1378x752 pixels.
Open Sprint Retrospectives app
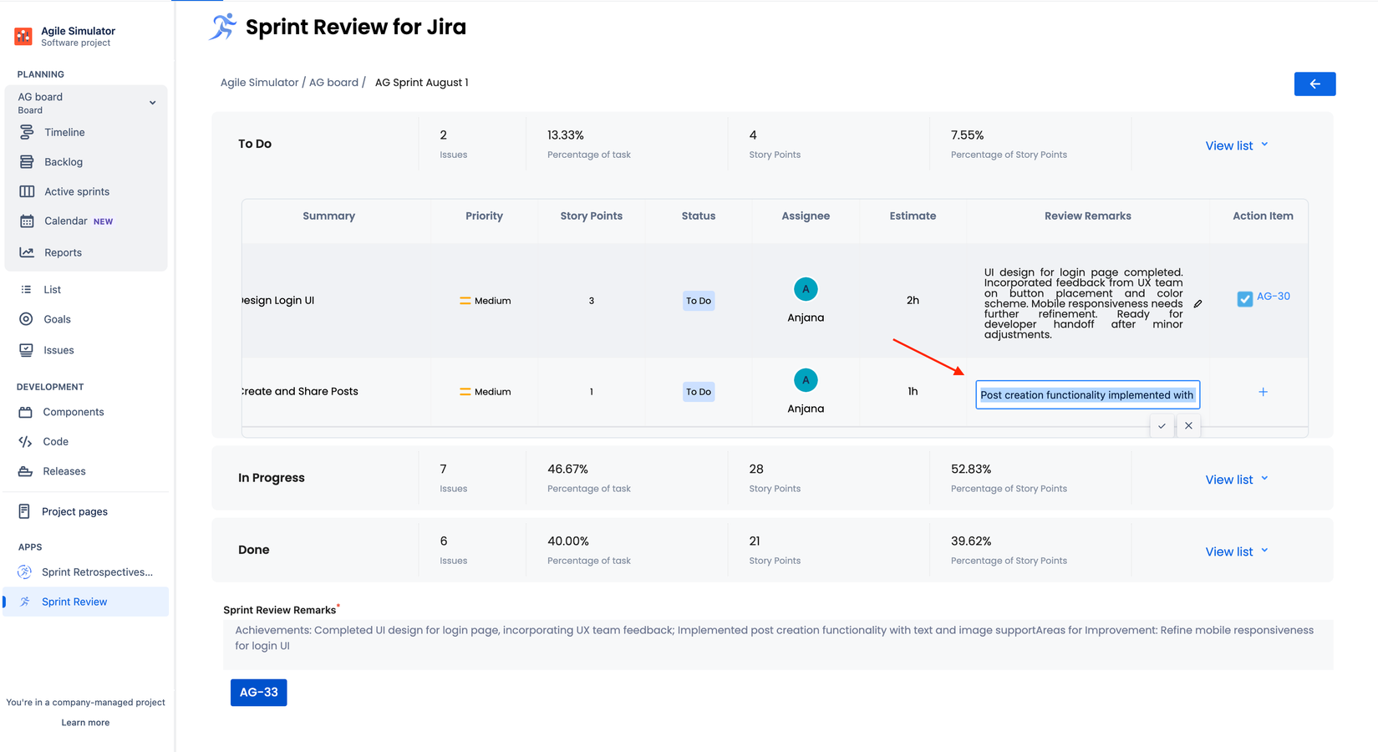point(97,572)
